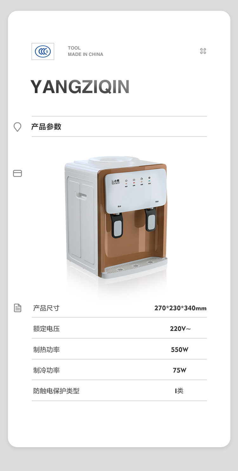Click the power indicator icon on dispenser
Image resolution: width=238 pixels, height=471 pixels.
pos(126,180)
